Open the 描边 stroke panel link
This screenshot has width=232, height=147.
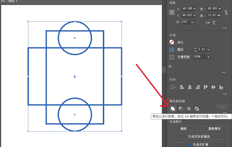[x=180, y=49]
